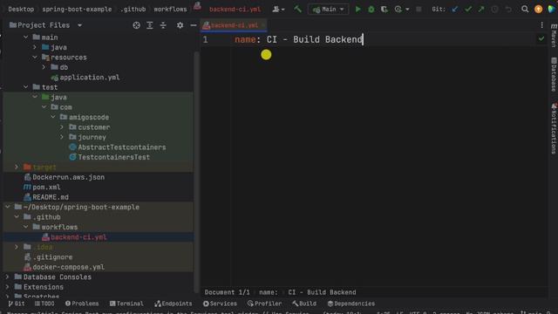Open the Notifications tool window

coord(554,128)
